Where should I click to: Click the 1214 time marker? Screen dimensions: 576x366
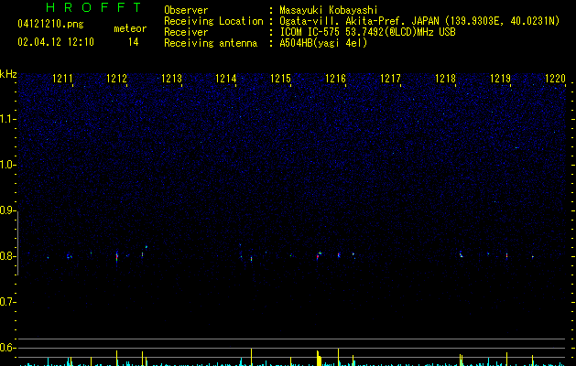(x=225, y=79)
